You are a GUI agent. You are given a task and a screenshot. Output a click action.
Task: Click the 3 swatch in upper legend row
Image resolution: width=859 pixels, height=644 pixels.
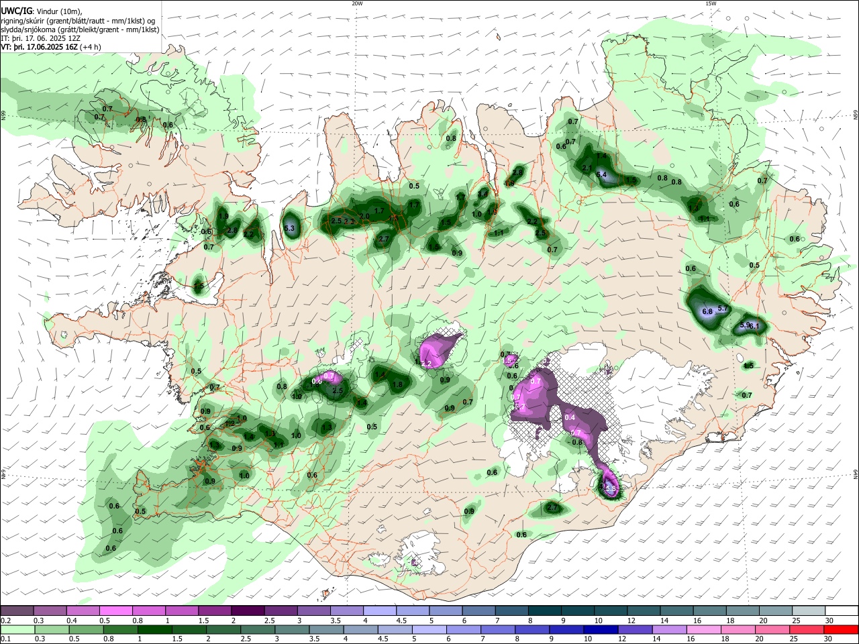coord(313,610)
